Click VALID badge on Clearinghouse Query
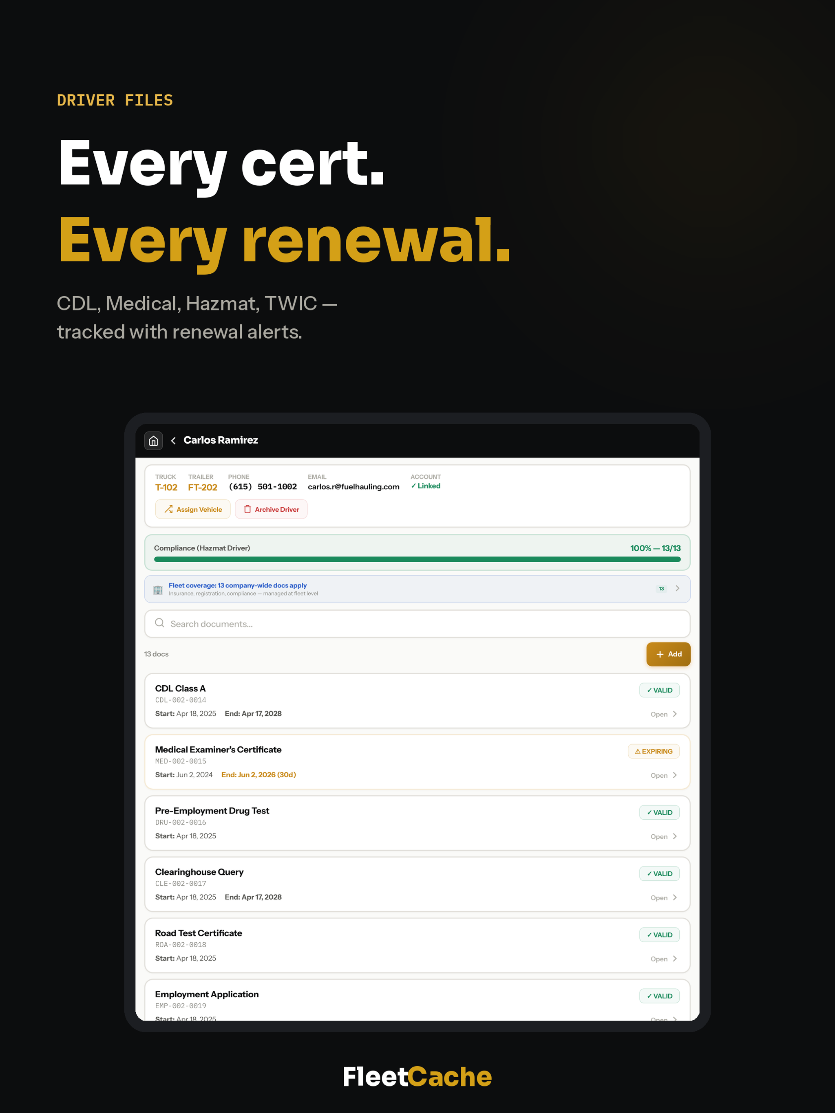Image resolution: width=835 pixels, height=1113 pixels. coord(659,874)
